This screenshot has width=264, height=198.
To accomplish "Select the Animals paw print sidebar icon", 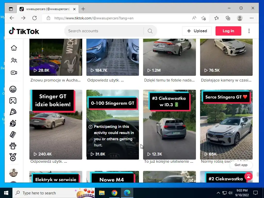I will [13, 146].
